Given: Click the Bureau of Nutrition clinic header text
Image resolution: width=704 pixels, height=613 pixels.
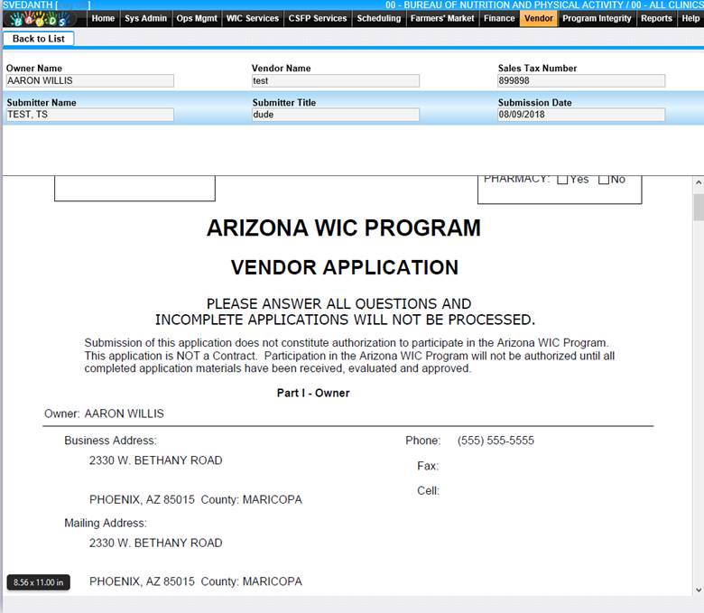Looking at the screenshot, I should point(544,5).
